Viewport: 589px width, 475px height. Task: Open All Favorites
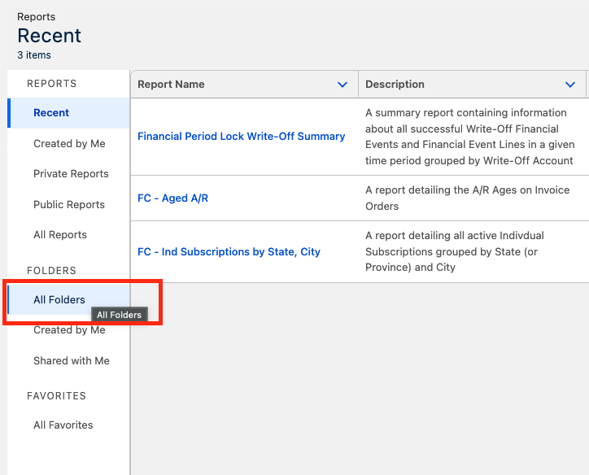click(63, 425)
